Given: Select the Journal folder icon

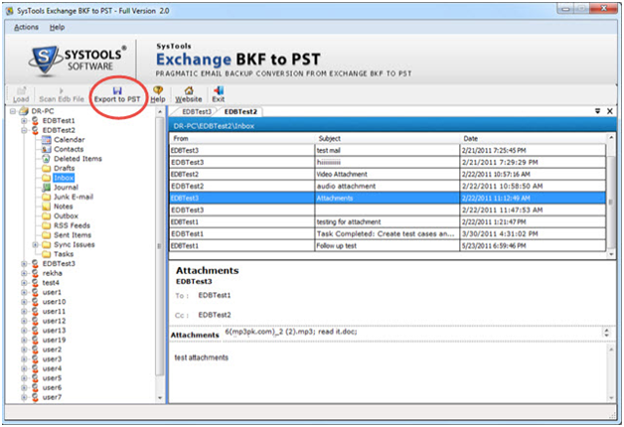Looking at the screenshot, I should pos(47,188).
